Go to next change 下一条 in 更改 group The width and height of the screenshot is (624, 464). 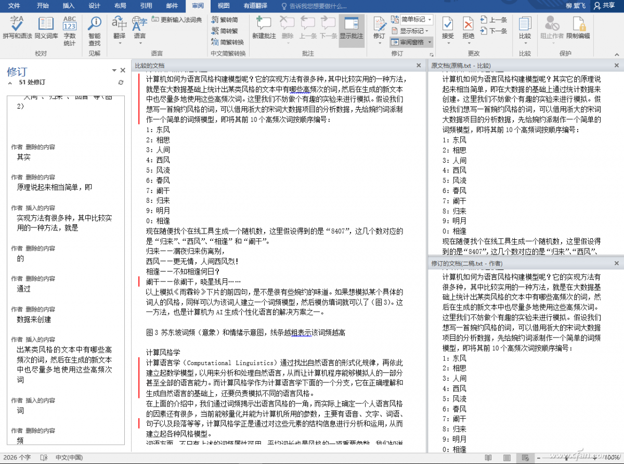[493, 31]
